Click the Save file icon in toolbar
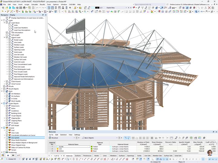Viewport: 218px width, 163px height. 21,8
